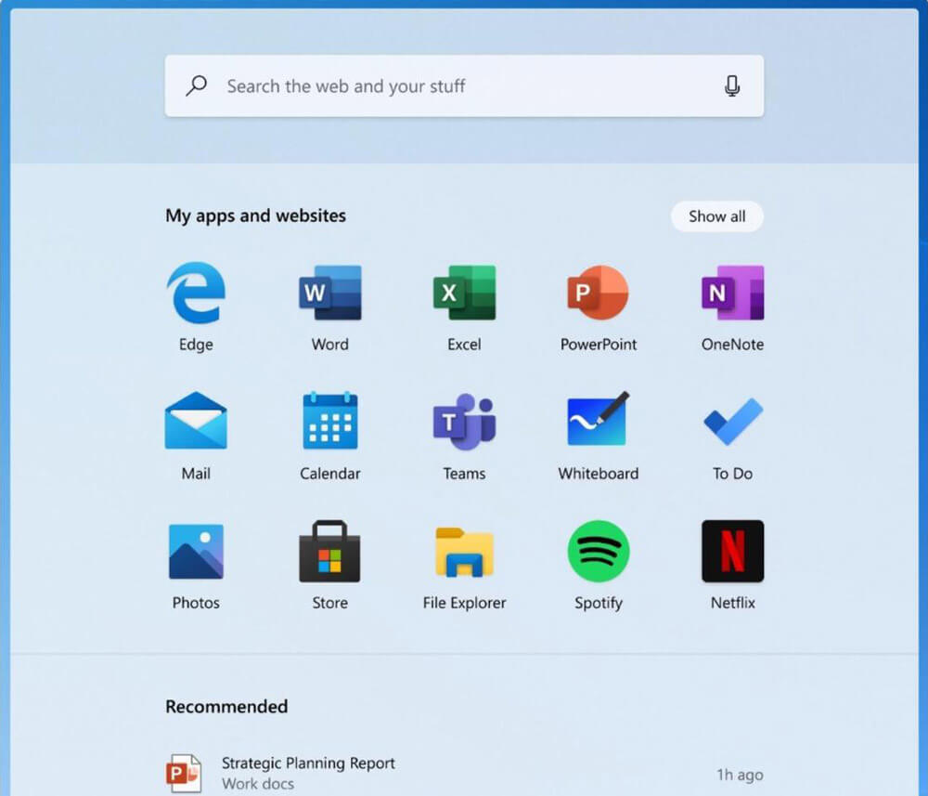928x796 pixels.
Task: Open the OneNote app
Action: [733, 293]
